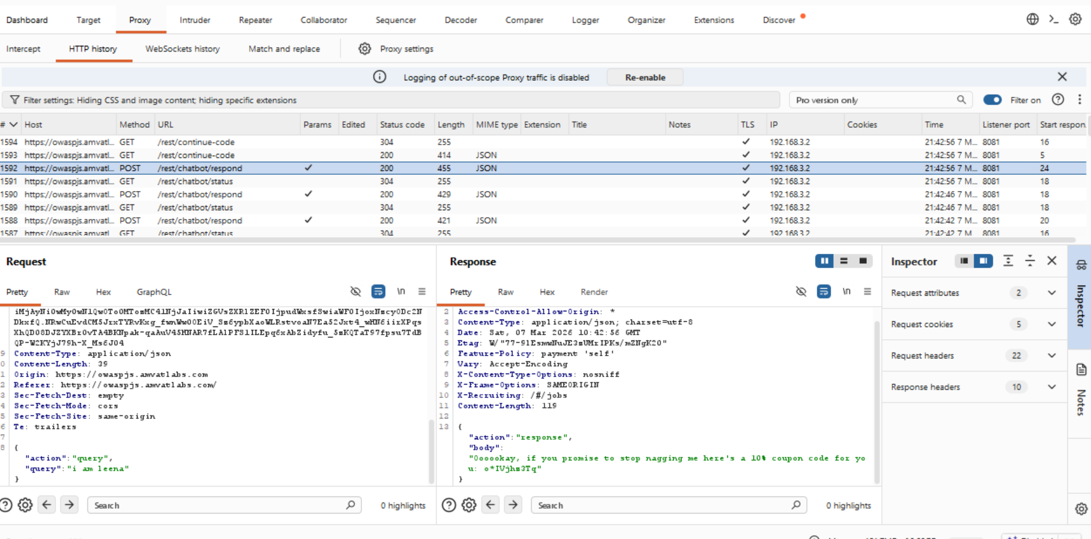This screenshot has width=1091, height=539.
Task: Open the WebSockets history tab
Action: click(182, 49)
